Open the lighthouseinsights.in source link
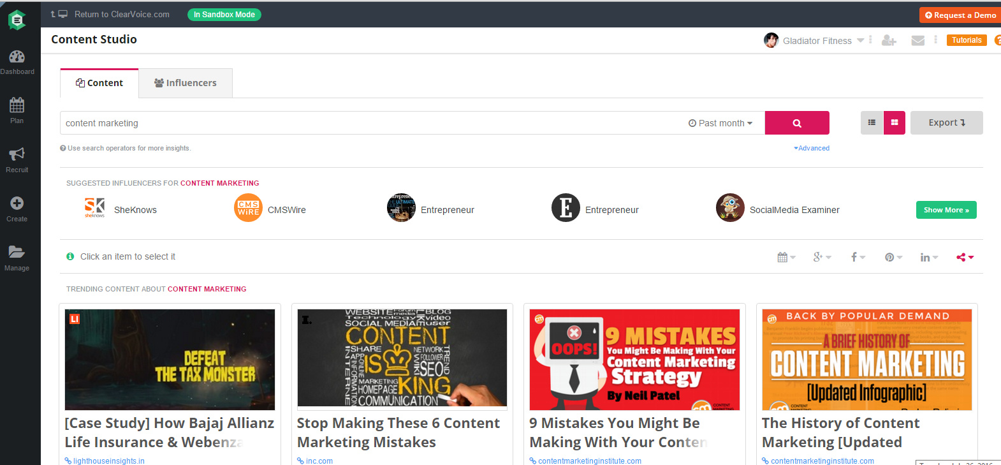Viewport: 1001px width, 465px height. click(x=109, y=461)
